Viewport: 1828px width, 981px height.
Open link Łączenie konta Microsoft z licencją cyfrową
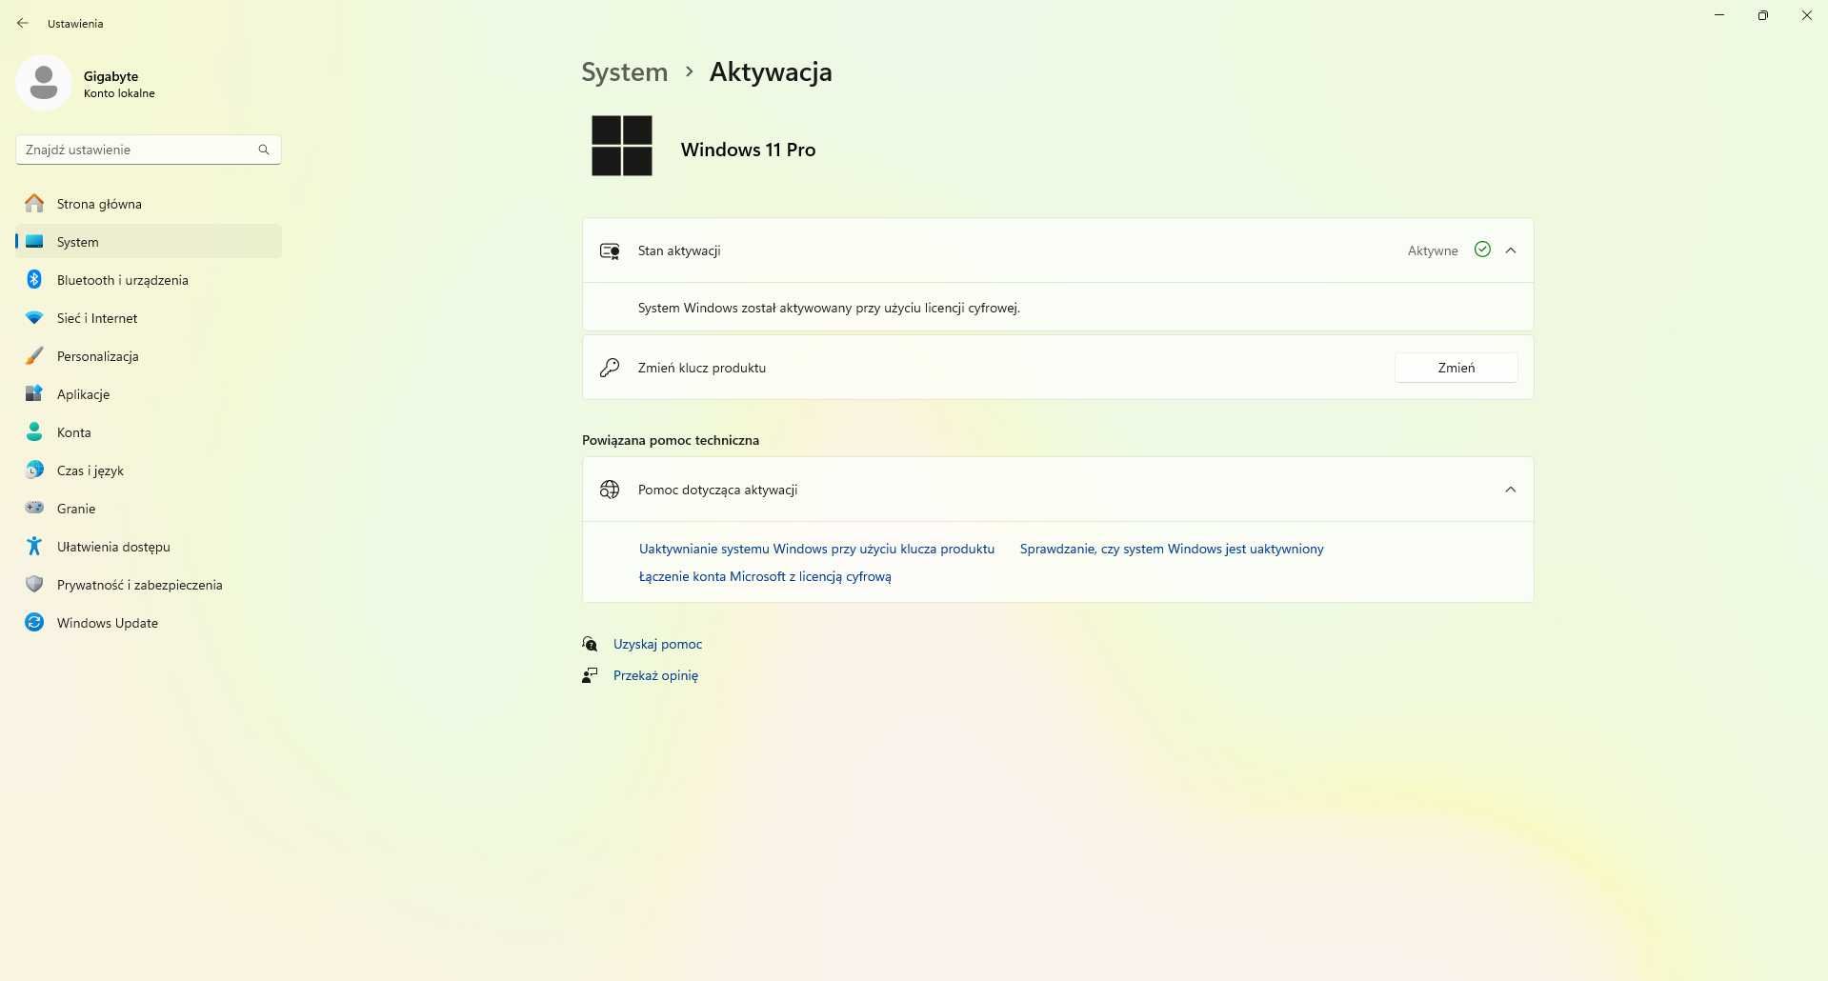click(765, 576)
